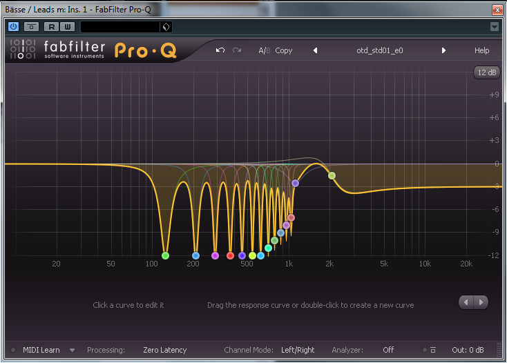This screenshot has width=507, height=363.
Task: Select the lilac pink band below 1k
Action: coord(286,225)
